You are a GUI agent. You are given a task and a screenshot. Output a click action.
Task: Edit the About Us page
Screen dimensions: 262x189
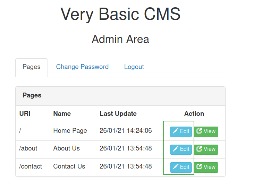pyautogui.click(x=181, y=149)
